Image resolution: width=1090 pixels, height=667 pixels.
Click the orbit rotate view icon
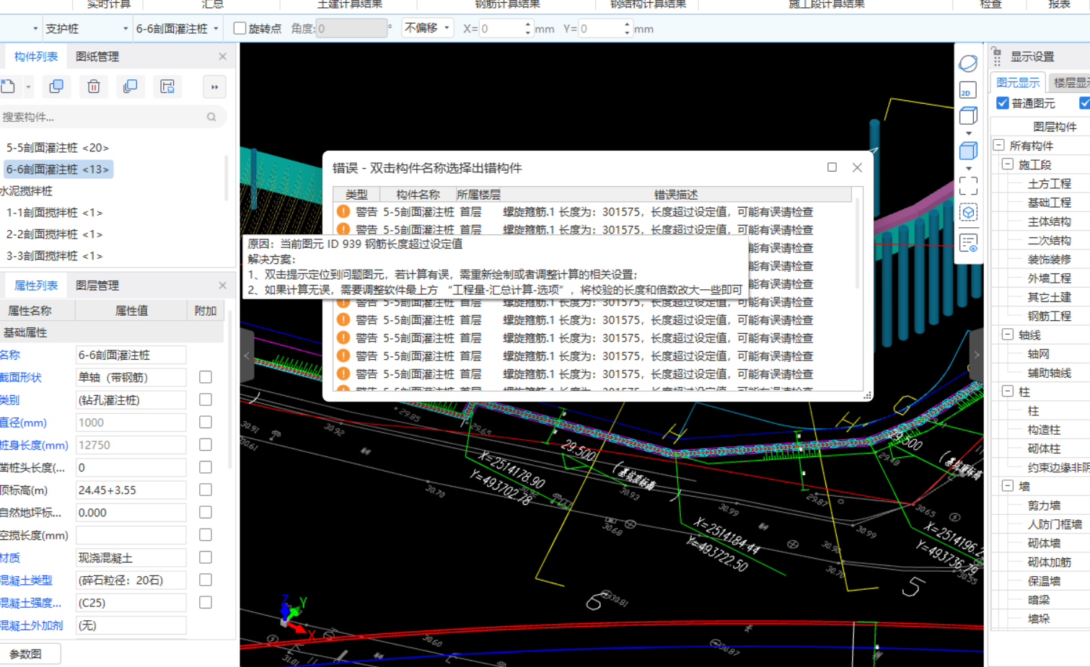pos(968,63)
